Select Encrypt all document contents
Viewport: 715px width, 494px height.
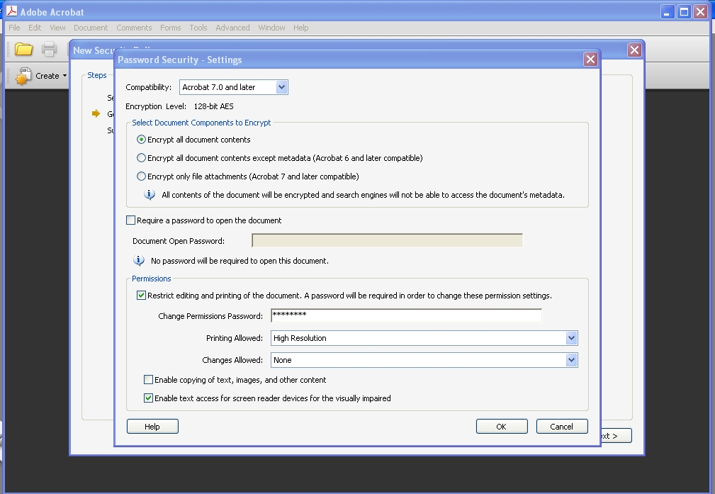[x=141, y=140]
